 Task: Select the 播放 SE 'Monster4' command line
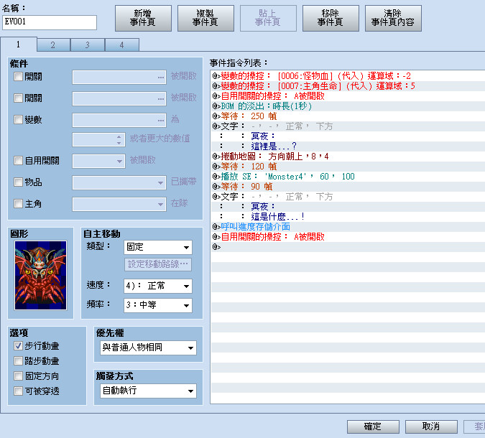[348, 177]
